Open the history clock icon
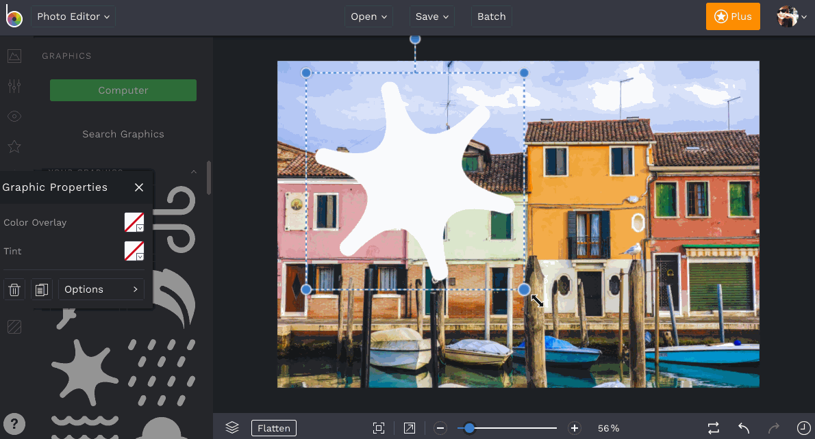The width and height of the screenshot is (815, 439). pos(804,428)
